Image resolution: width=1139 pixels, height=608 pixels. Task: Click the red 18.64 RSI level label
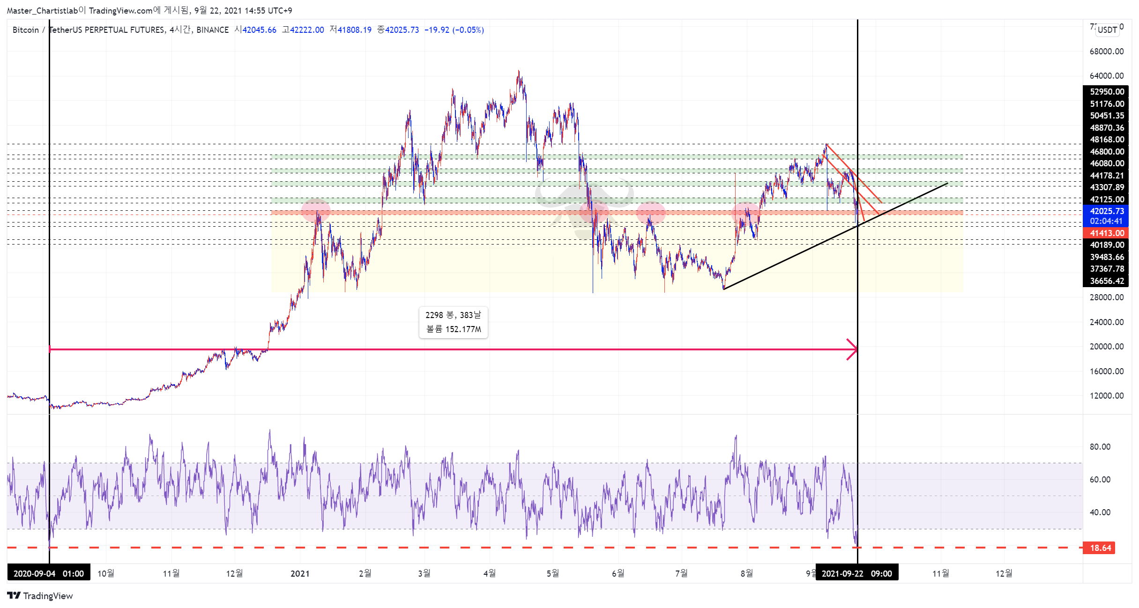(x=1100, y=548)
